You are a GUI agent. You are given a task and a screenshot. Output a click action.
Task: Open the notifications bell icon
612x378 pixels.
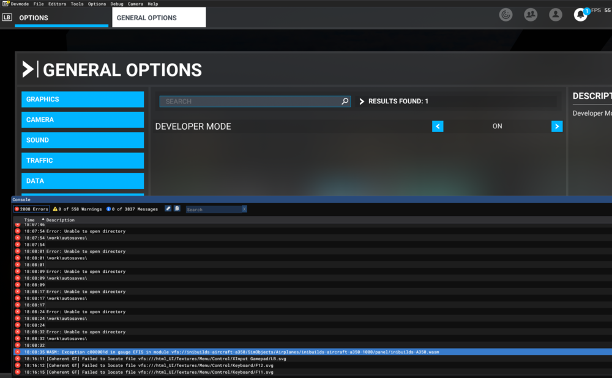(580, 15)
